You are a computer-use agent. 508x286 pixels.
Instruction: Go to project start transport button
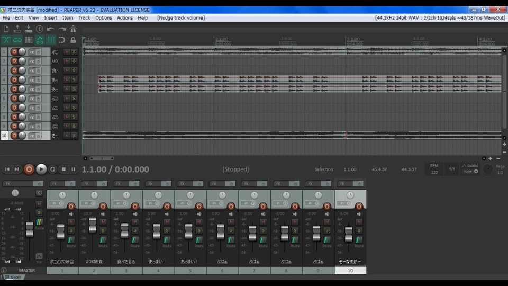coord(7,169)
